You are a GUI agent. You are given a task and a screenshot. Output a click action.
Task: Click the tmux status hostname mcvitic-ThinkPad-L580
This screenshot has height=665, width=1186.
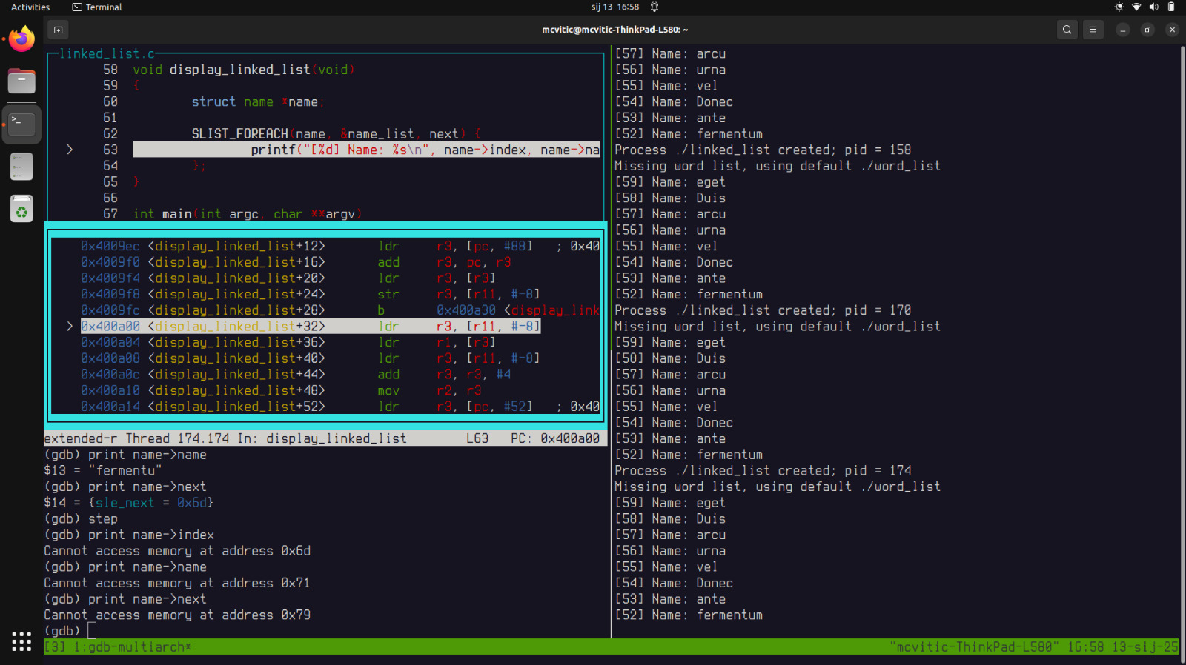(974, 647)
